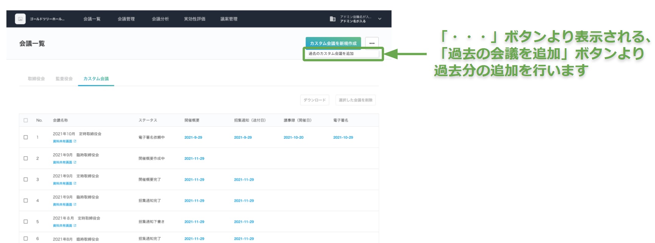Open the three-dot more options button
The image size is (655, 243).
coord(371,43)
